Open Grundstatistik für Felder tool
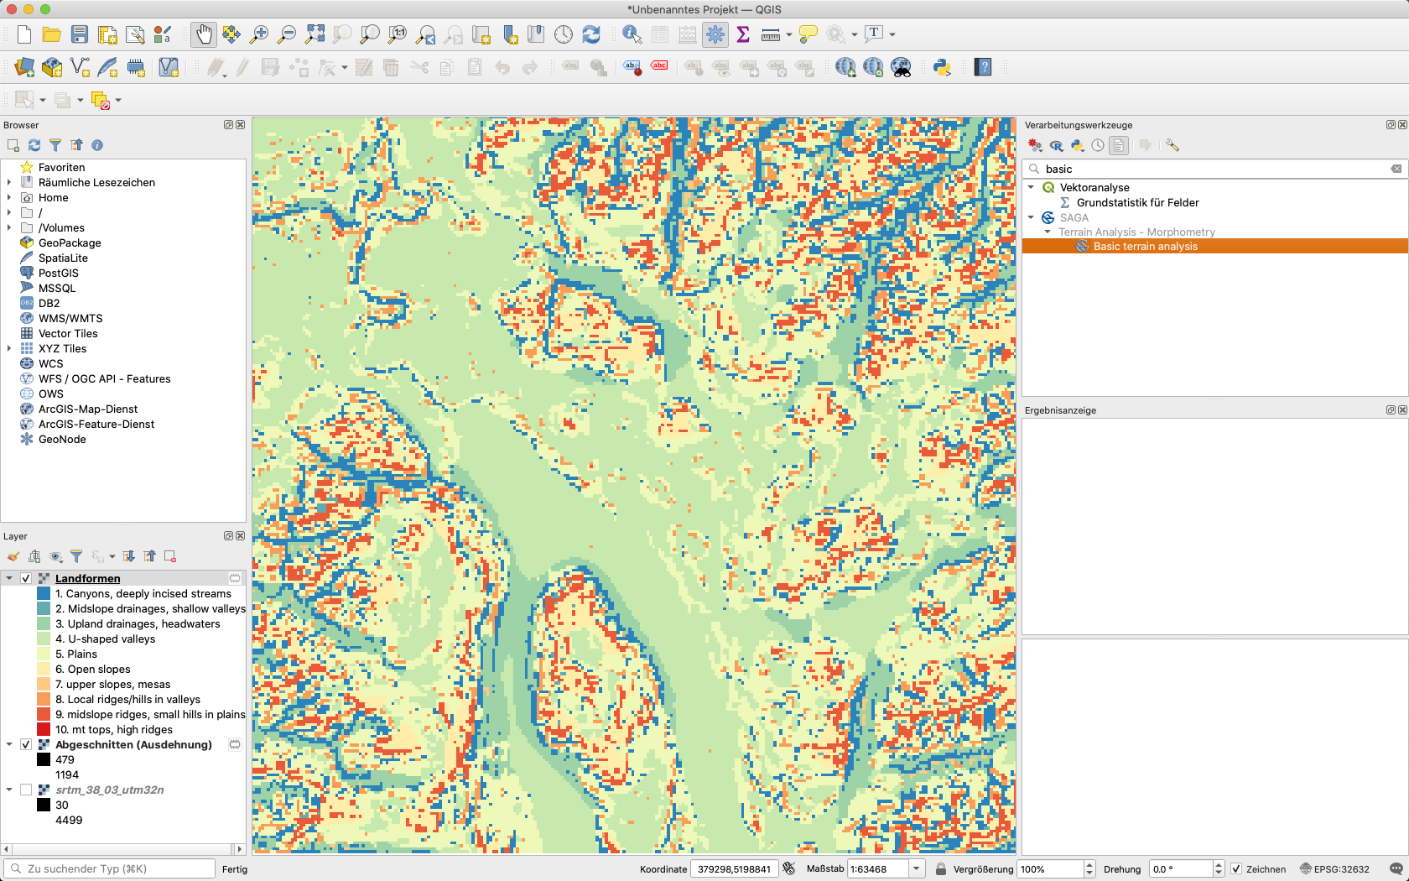The height and width of the screenshot is (881, 1409). tap(1137, 202)
